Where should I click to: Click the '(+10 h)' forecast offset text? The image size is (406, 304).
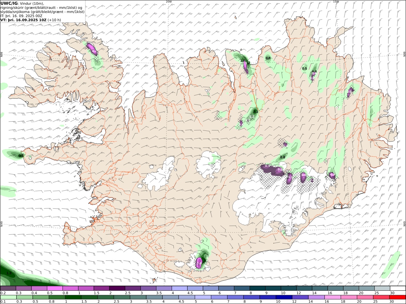point(54,20)
